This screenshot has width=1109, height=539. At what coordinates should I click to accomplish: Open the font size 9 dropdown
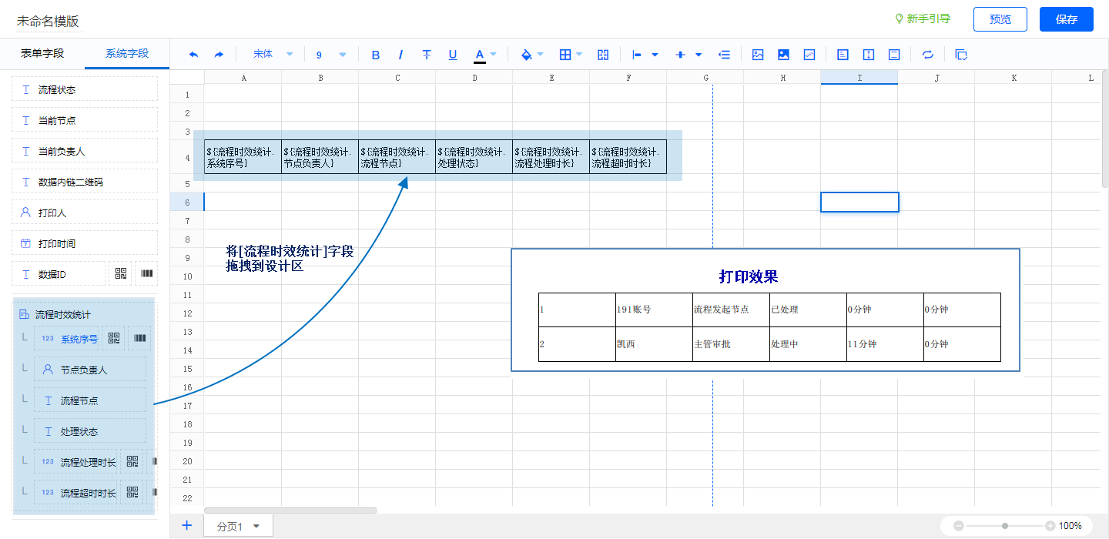click(x=330, y=55)
